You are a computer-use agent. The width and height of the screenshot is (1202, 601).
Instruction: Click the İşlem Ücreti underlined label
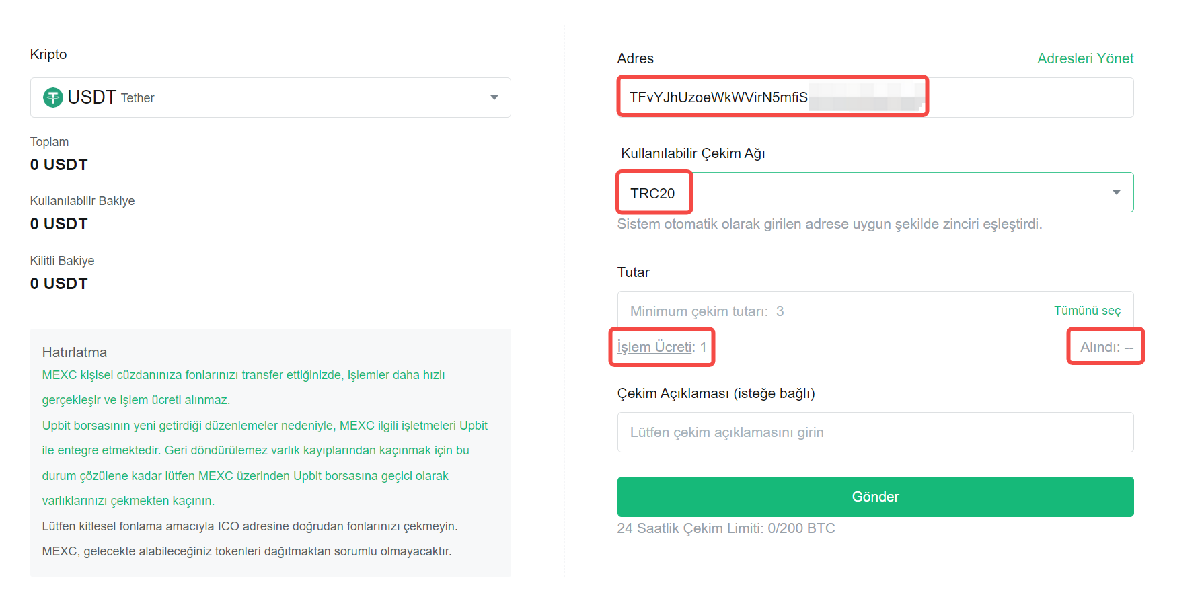(654, 347)
